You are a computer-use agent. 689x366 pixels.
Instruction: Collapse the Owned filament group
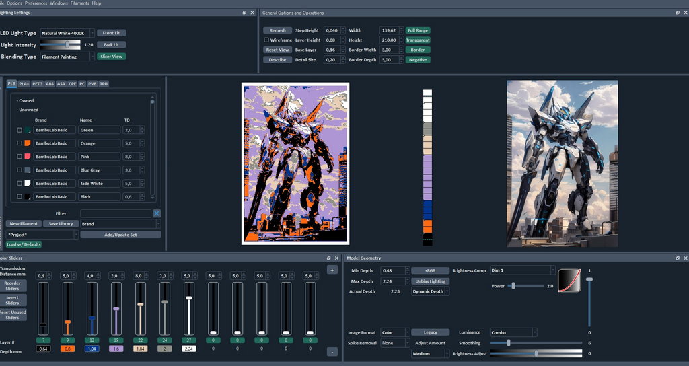coord(25,101)
